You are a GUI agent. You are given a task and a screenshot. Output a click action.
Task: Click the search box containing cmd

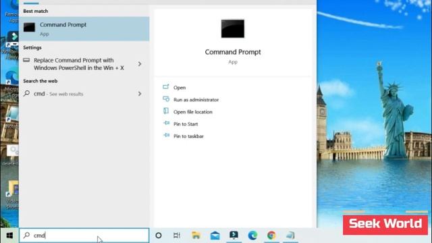click(84, 236)
